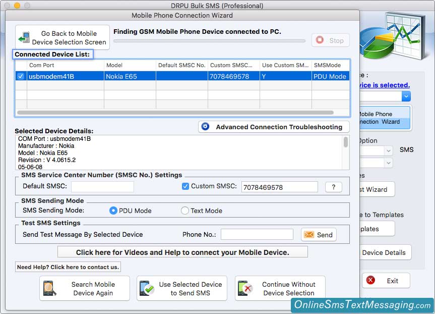
Task: Click Continue Without Device Selection
Action: (x=280, y=288)
